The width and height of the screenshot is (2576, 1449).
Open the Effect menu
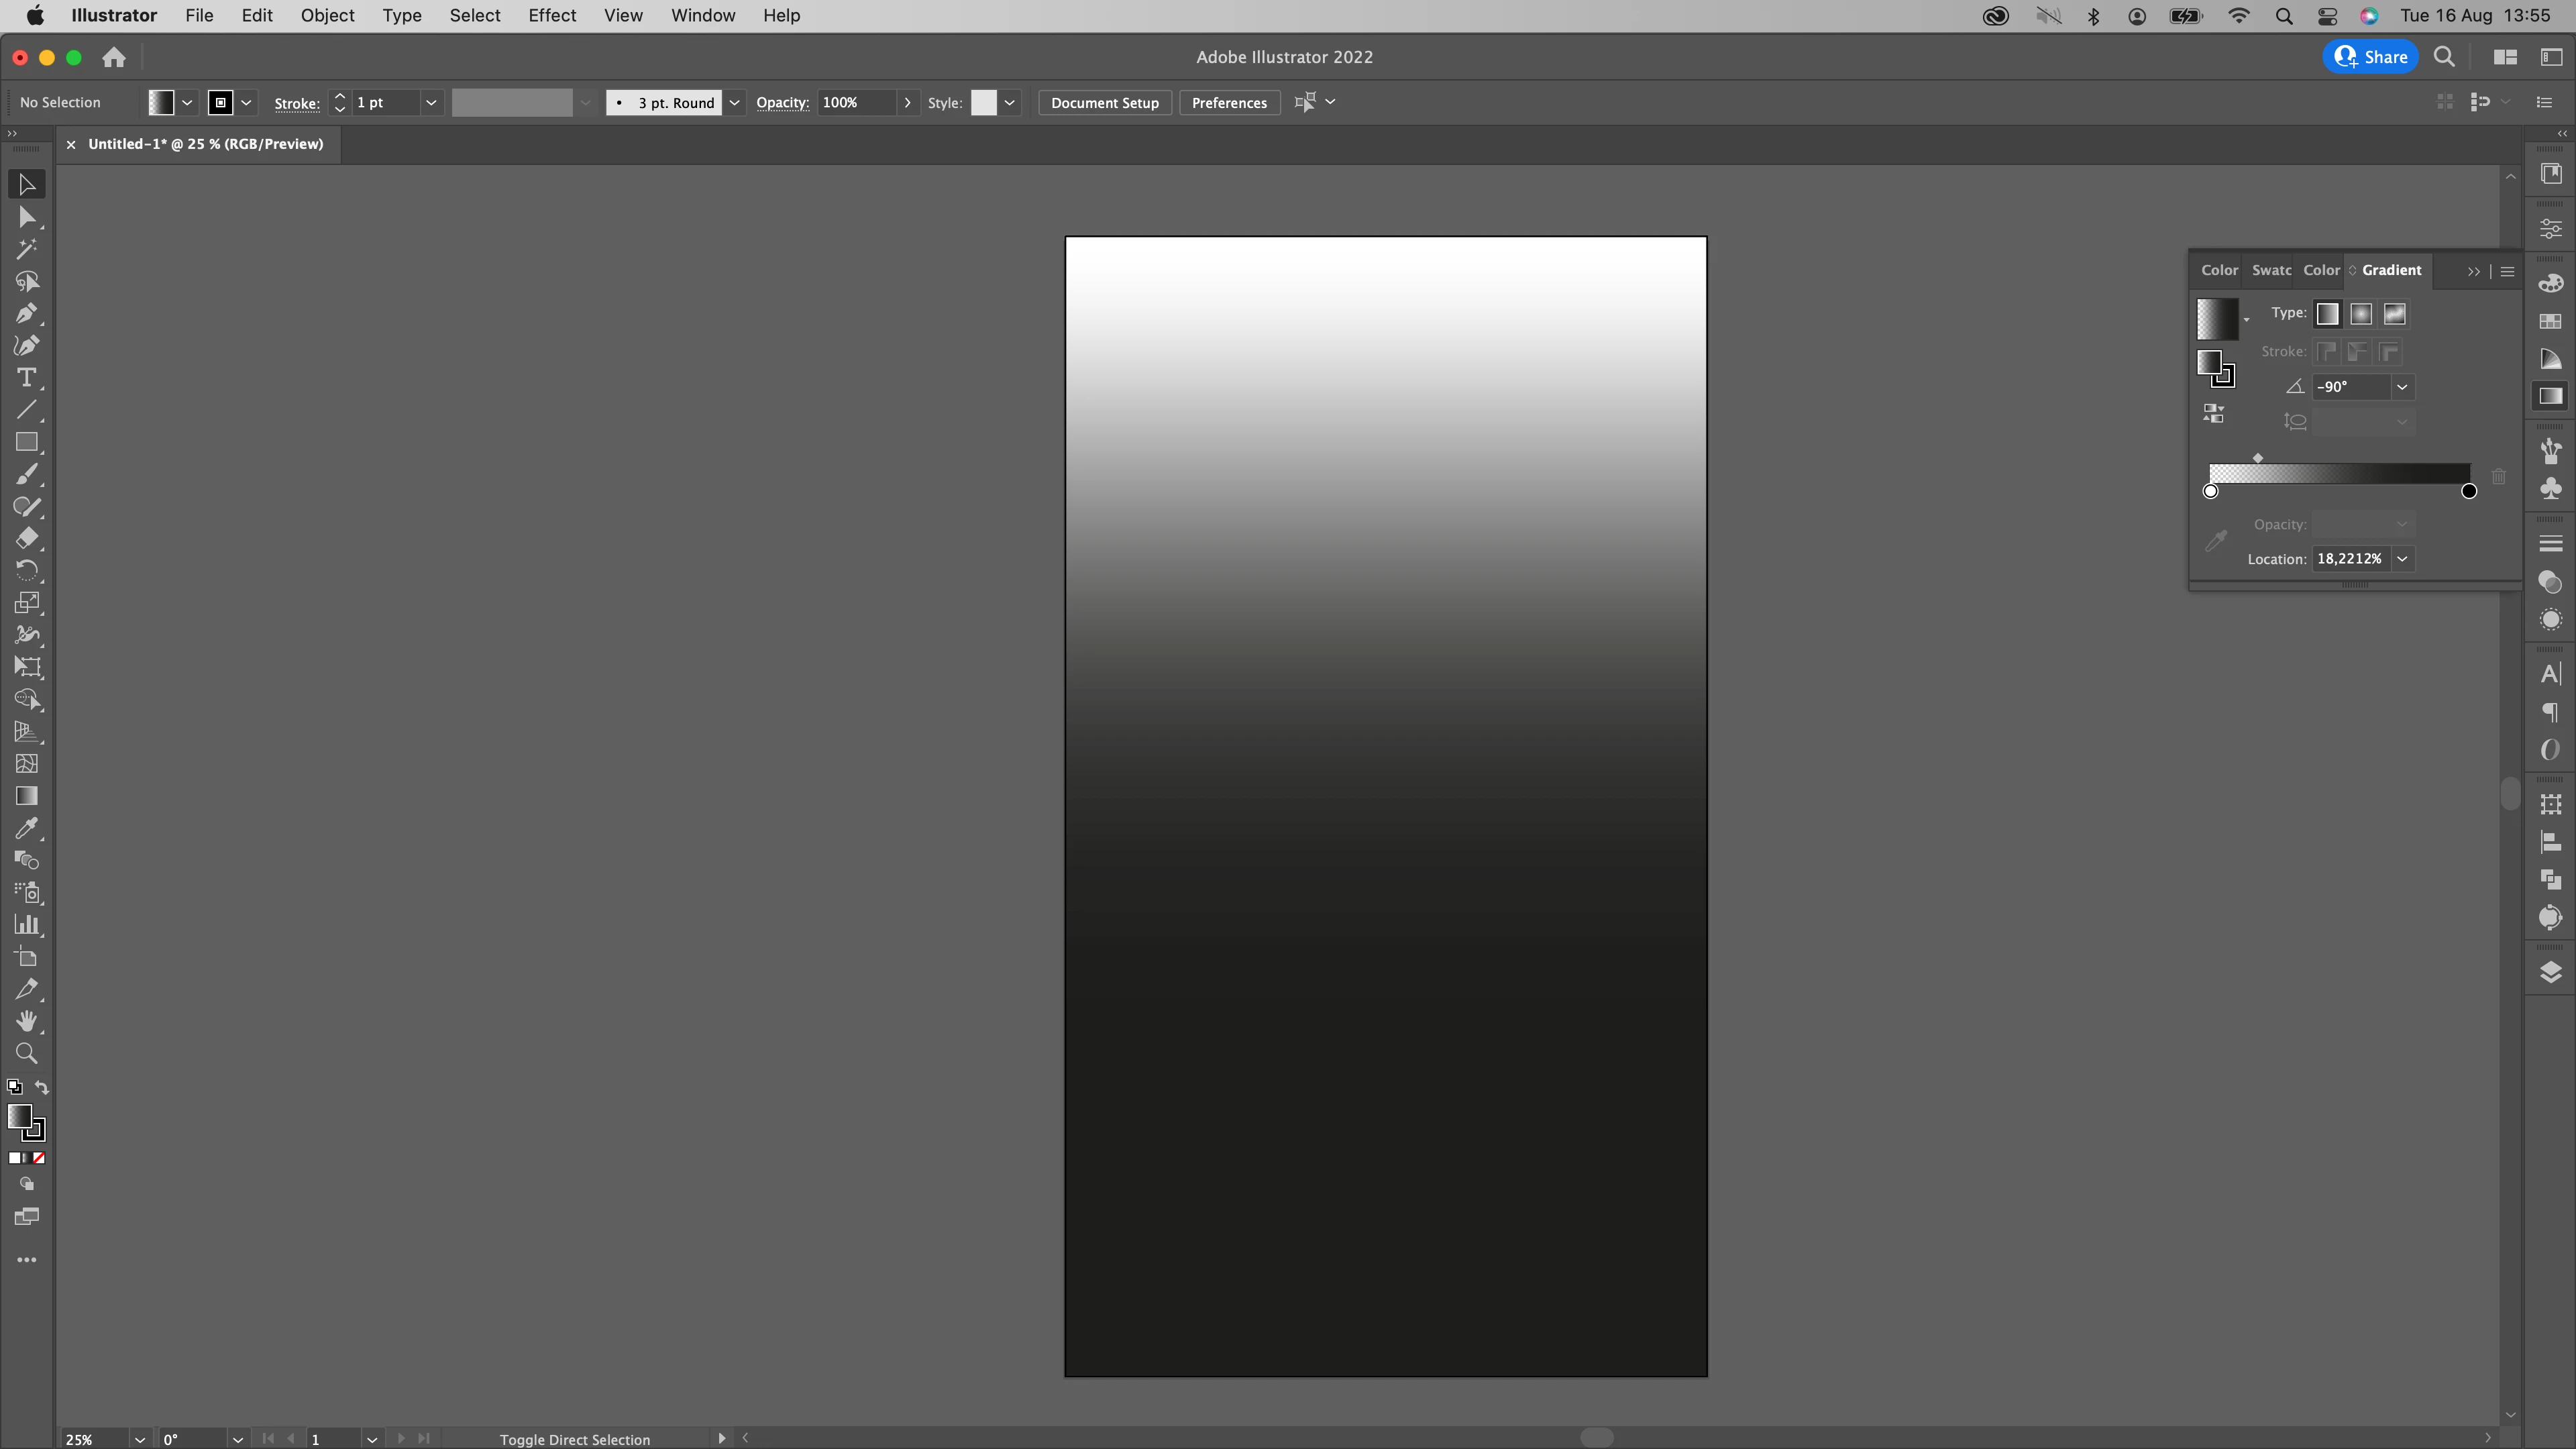tap(552, 15)
